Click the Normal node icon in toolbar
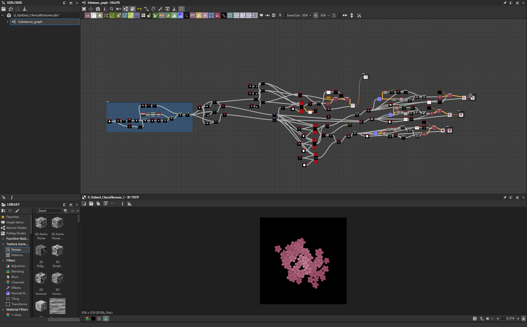 point(180,15)
